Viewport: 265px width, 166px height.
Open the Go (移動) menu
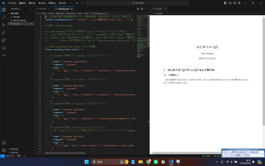52,3
